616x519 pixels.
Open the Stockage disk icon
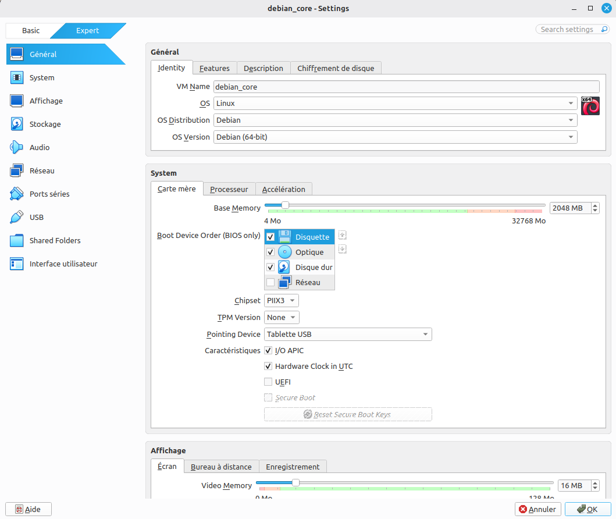coord(17,124)
